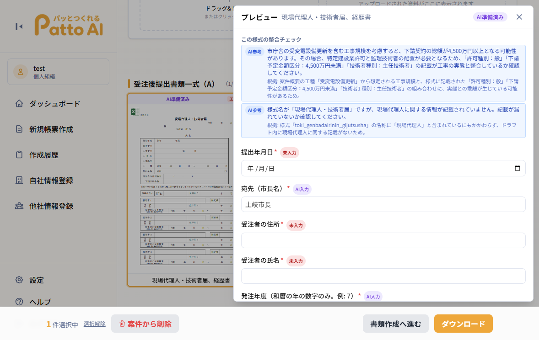Viewport: 539px width, 340px height.
Task: Click the 受注者の住所 input field
Action: 383,240
